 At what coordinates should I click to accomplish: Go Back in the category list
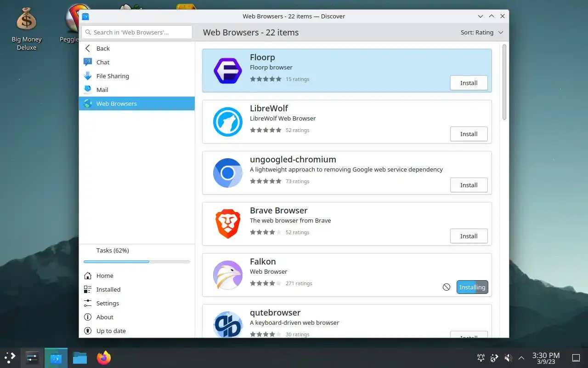coord(137,48)
